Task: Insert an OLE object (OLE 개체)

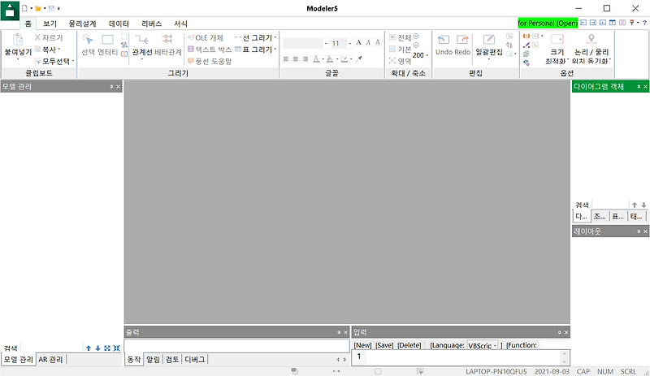Action: coord(206,37)
